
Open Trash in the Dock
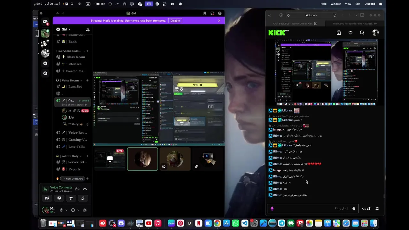pos(43,223)
